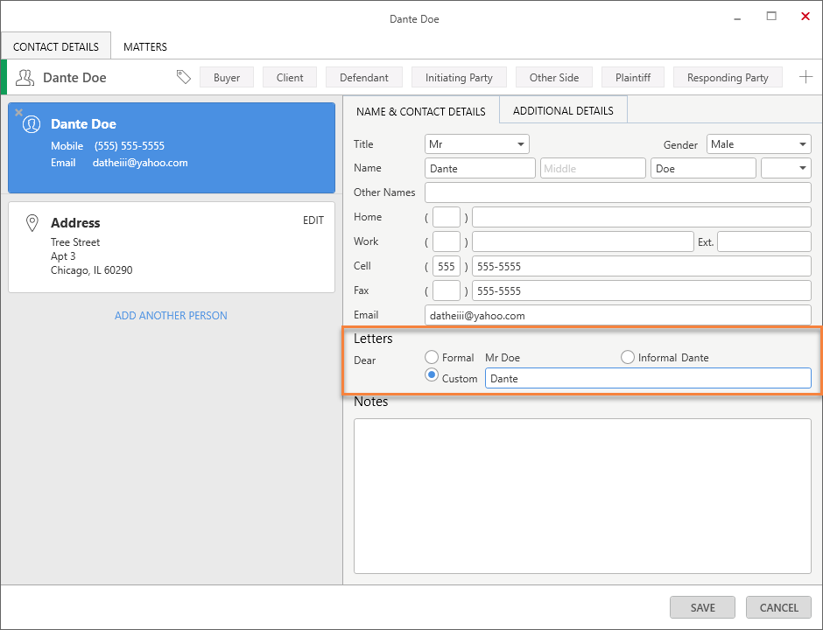Open the Gender dropdown showing Male
823x630 pixels.
pyautogui.click(x=758, y=144)
